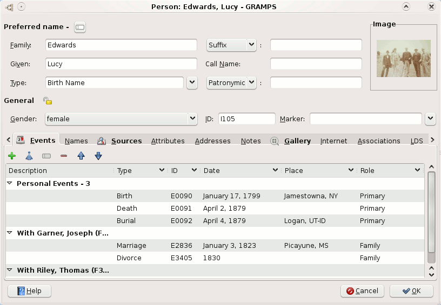Click the Family name field
This screenshot has height=305, width=441.
click(x=121, y=45)
